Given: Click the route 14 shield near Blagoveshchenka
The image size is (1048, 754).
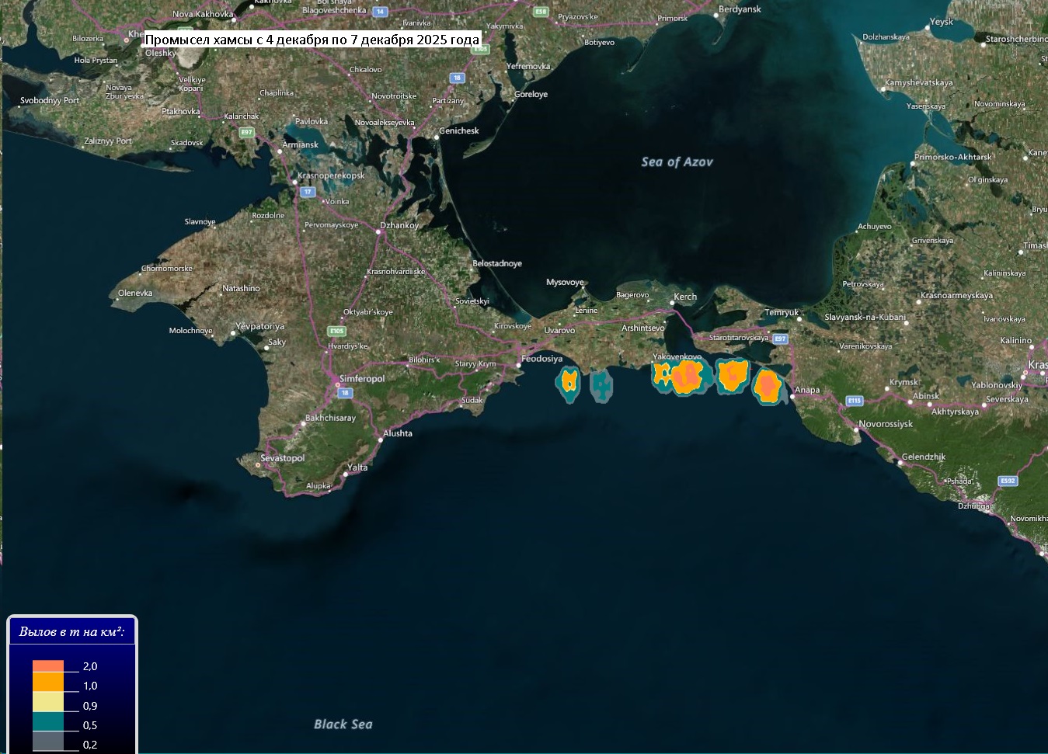Looking at the screenshot, I should (380, 12).
